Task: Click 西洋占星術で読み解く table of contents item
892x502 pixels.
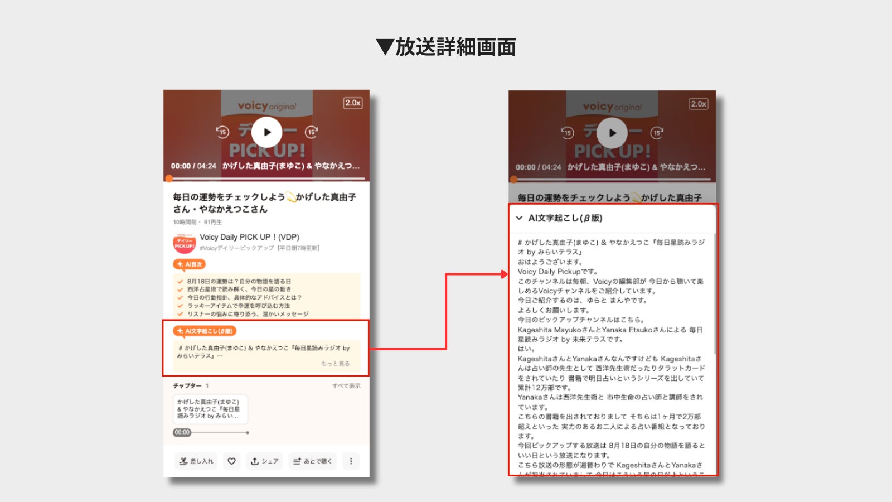Action: click(x=239, y=289)
